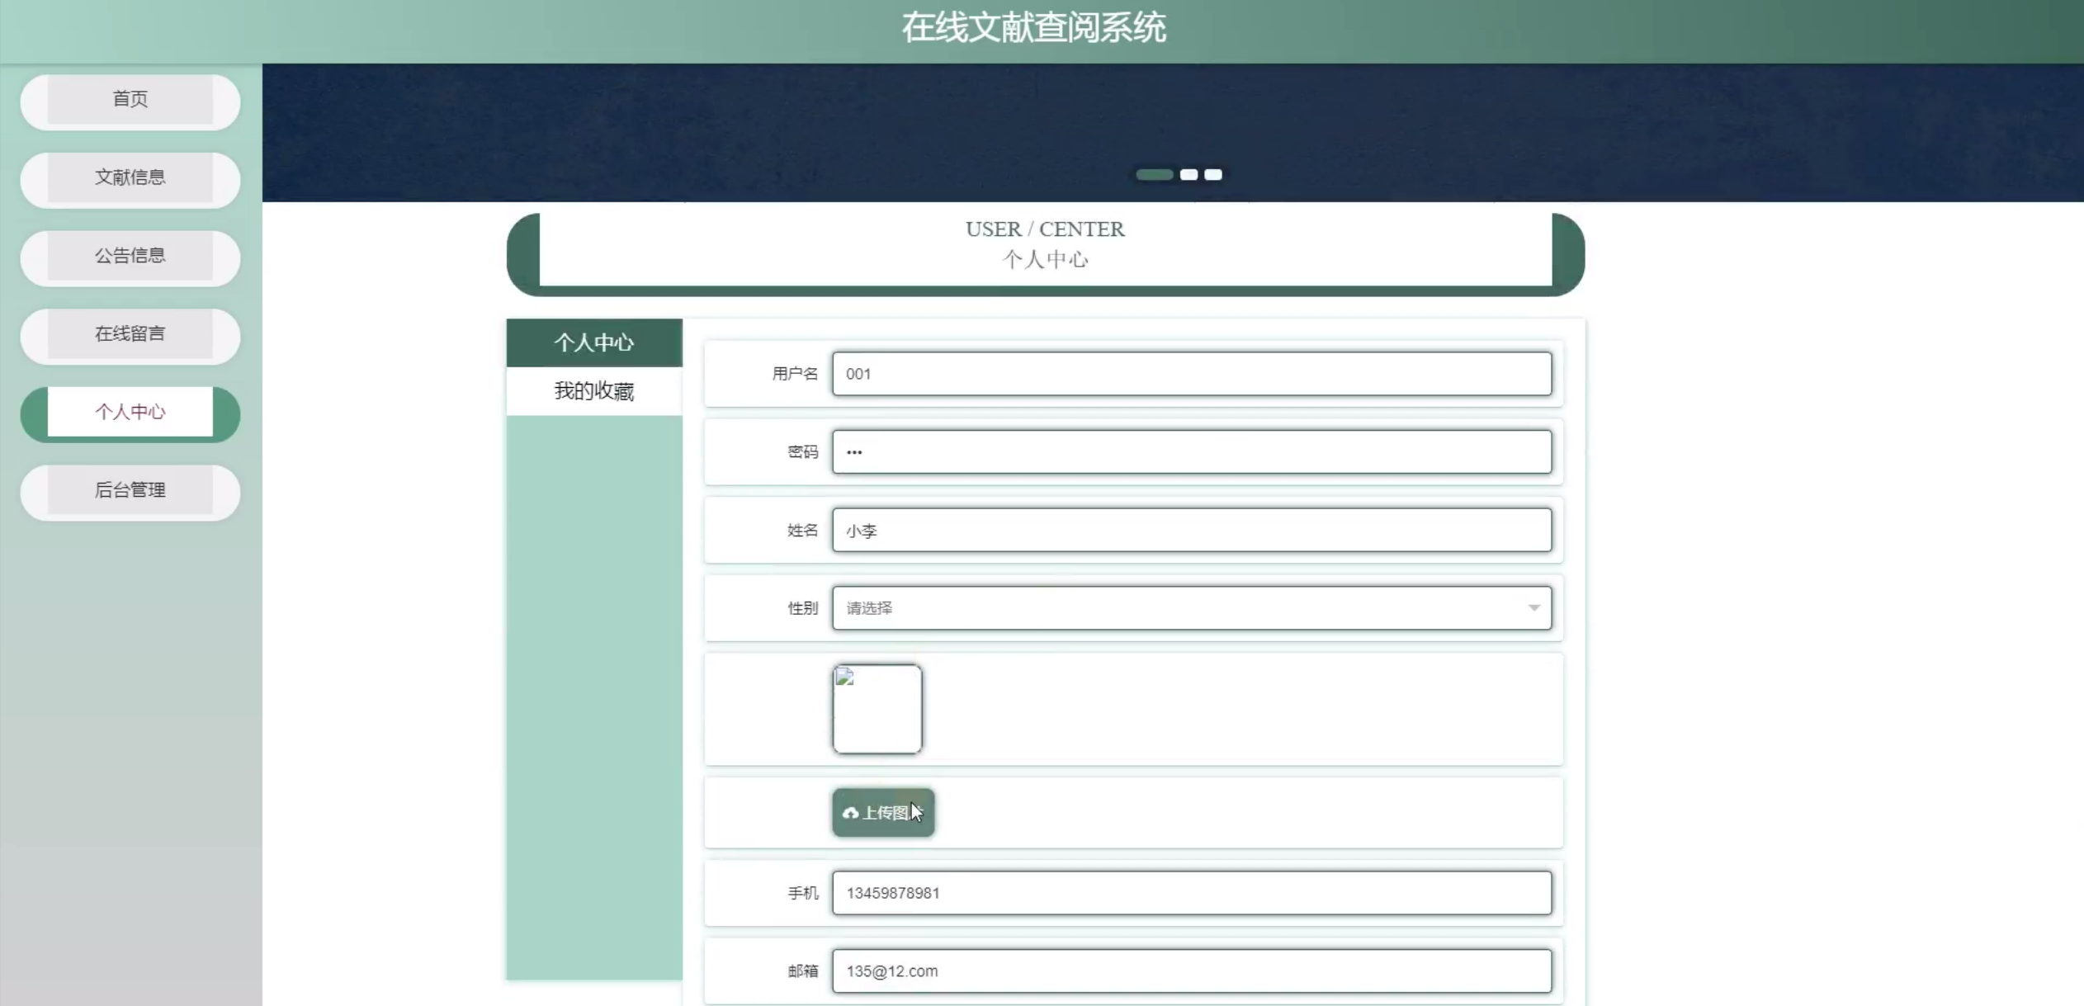2084x1006 pixels.
Task: Select first carousel indicator
Action: coord(1154,174)
